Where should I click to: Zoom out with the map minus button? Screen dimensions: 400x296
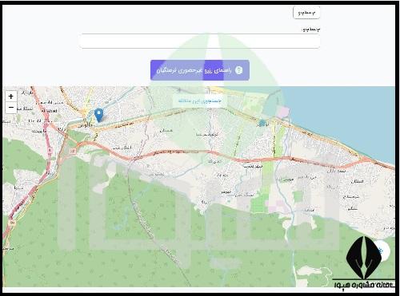pos(11,108)
